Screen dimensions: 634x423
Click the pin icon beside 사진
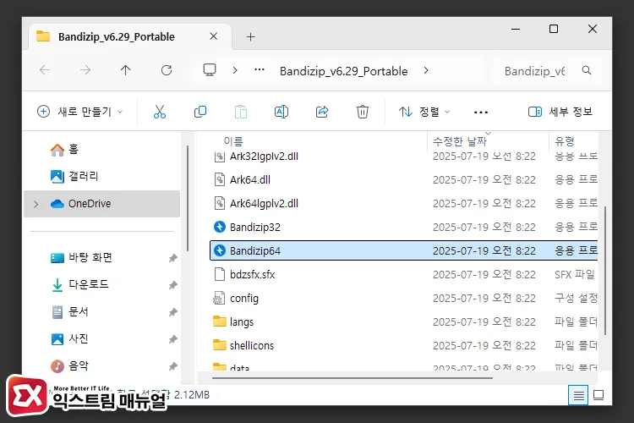(x=172, y=339)
